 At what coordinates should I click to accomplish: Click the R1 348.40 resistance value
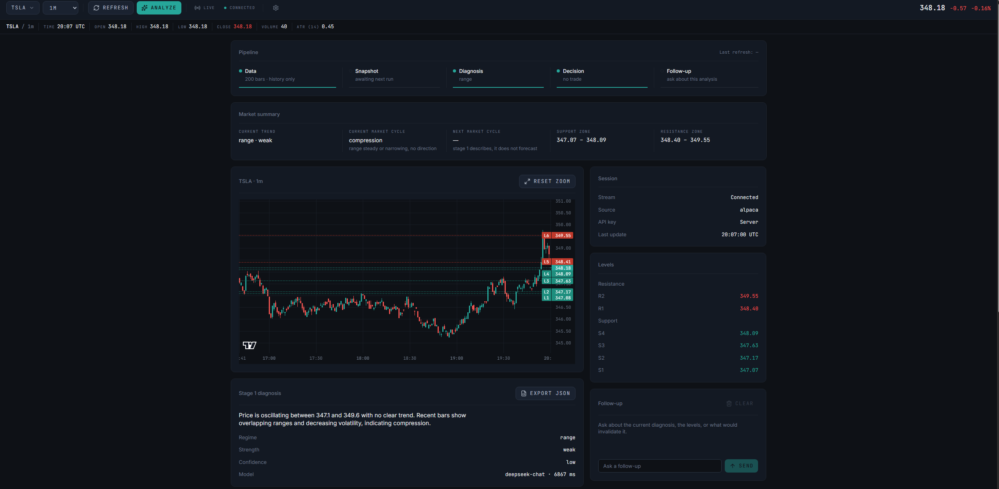coord(749,309)
